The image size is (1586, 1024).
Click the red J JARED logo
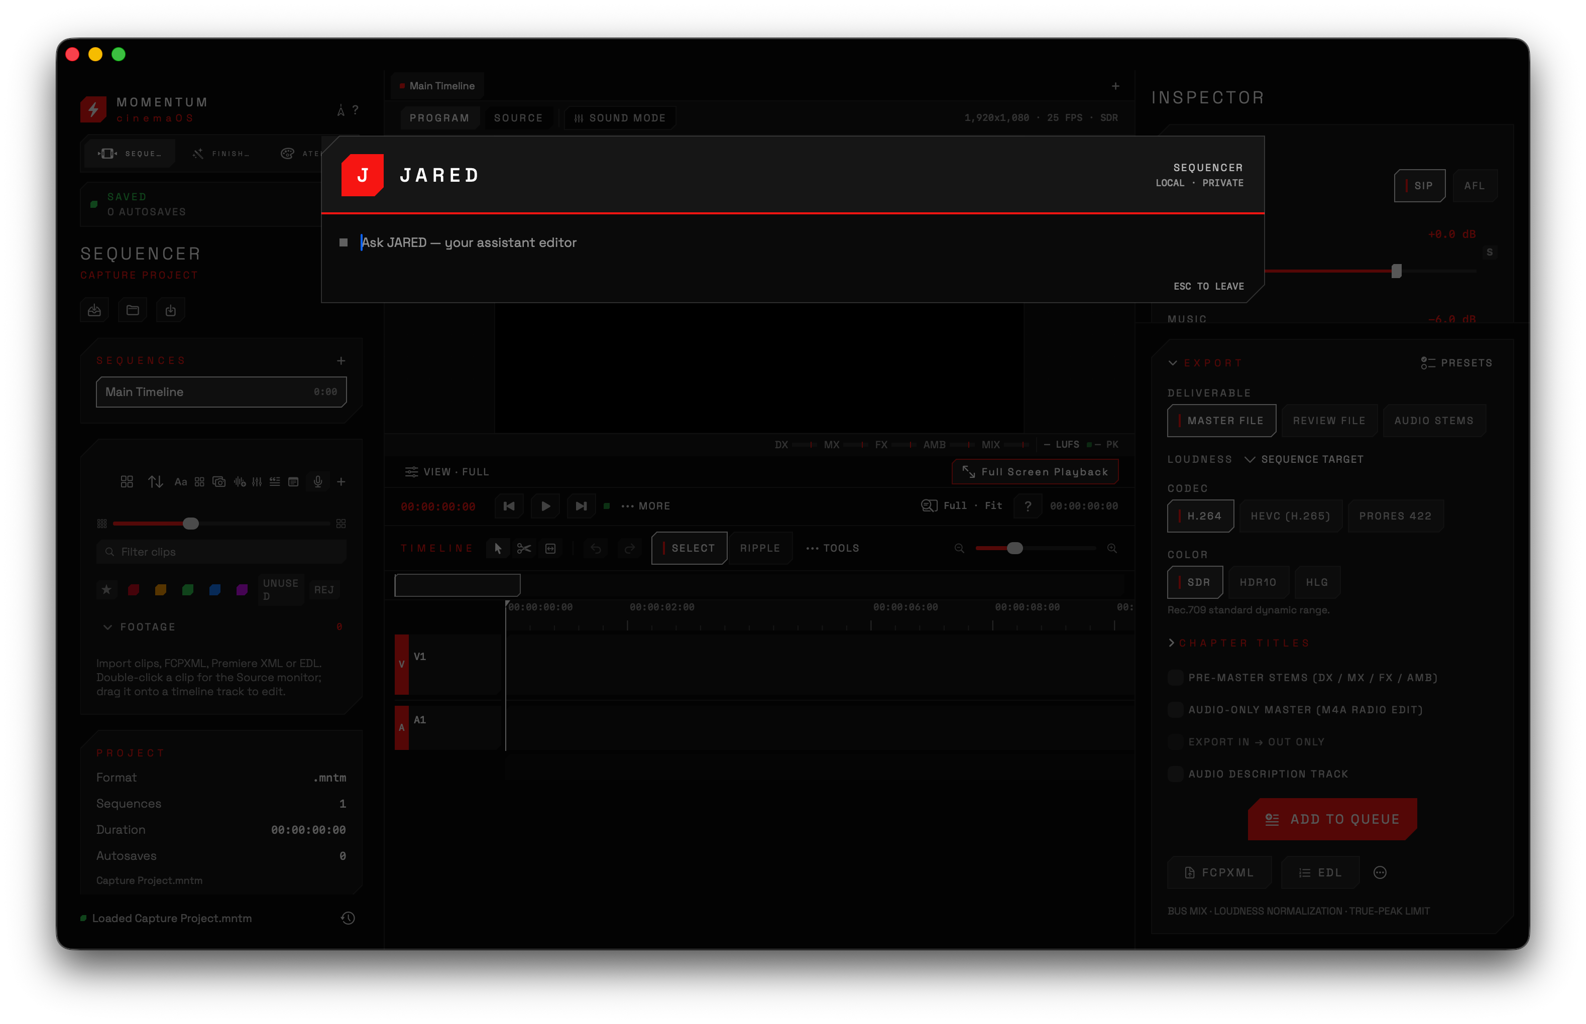363,175
